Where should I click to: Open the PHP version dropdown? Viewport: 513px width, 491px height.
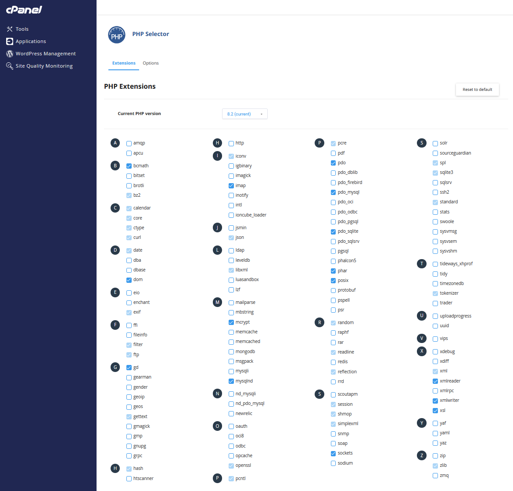point(244,114)
